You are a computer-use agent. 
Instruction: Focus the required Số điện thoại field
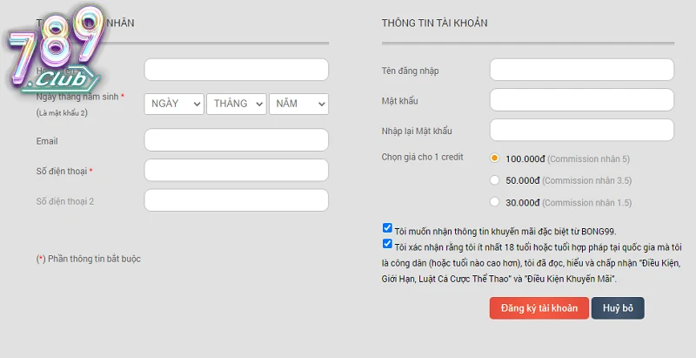236,171
